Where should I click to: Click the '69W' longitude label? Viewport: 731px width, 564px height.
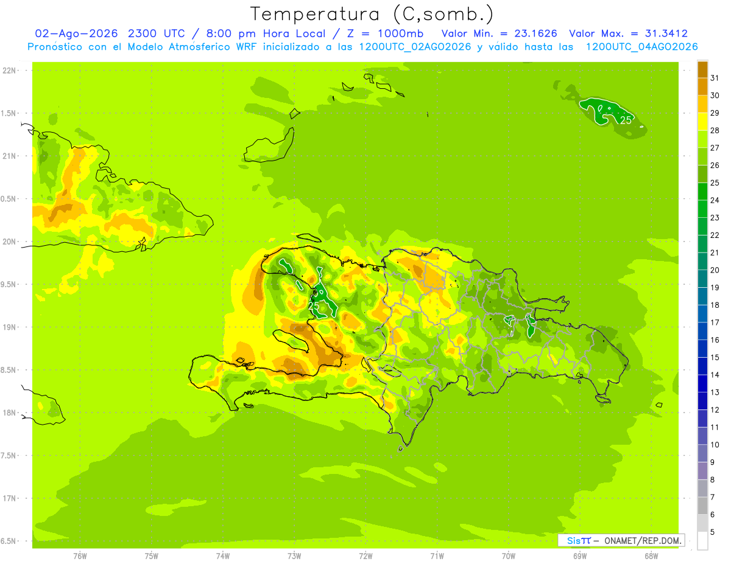(579, 555)
